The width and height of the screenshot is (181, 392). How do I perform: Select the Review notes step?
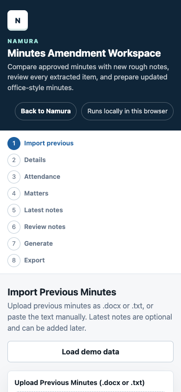click(x=37, y=227)
